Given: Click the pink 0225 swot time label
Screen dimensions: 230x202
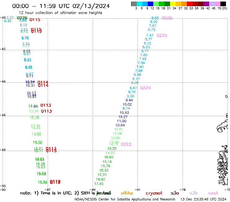Looking at the screenshot, I should tap(162, 35).
